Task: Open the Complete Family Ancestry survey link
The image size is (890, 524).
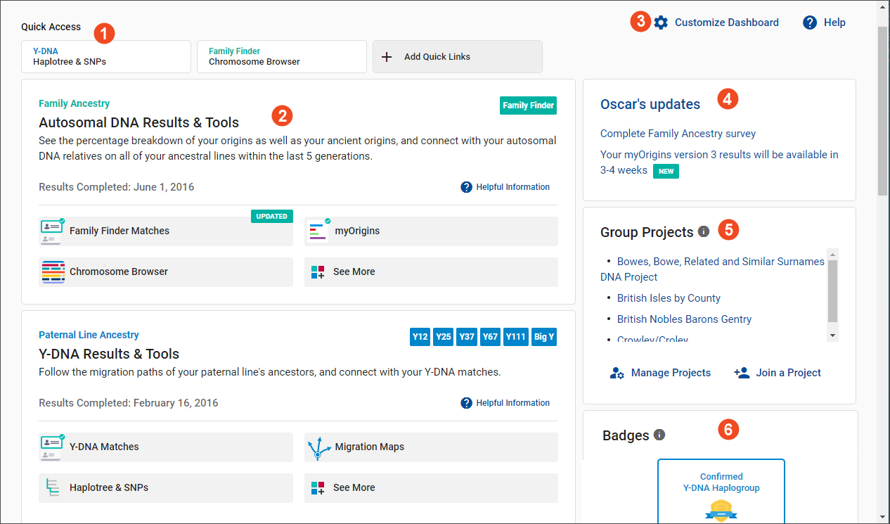Action: [x=677, y=133]
